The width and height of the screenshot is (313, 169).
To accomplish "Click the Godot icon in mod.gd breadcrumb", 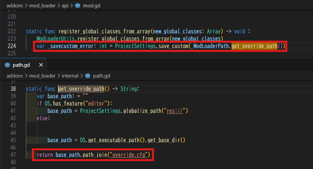I will (78, 5).
